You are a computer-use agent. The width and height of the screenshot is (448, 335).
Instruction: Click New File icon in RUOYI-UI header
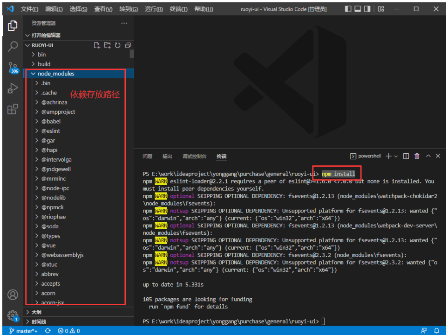click(x=97, y=45)
